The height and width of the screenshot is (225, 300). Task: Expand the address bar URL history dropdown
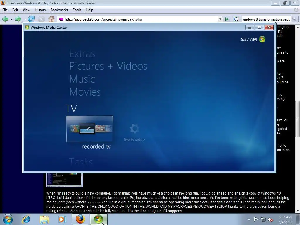point(220,19)
